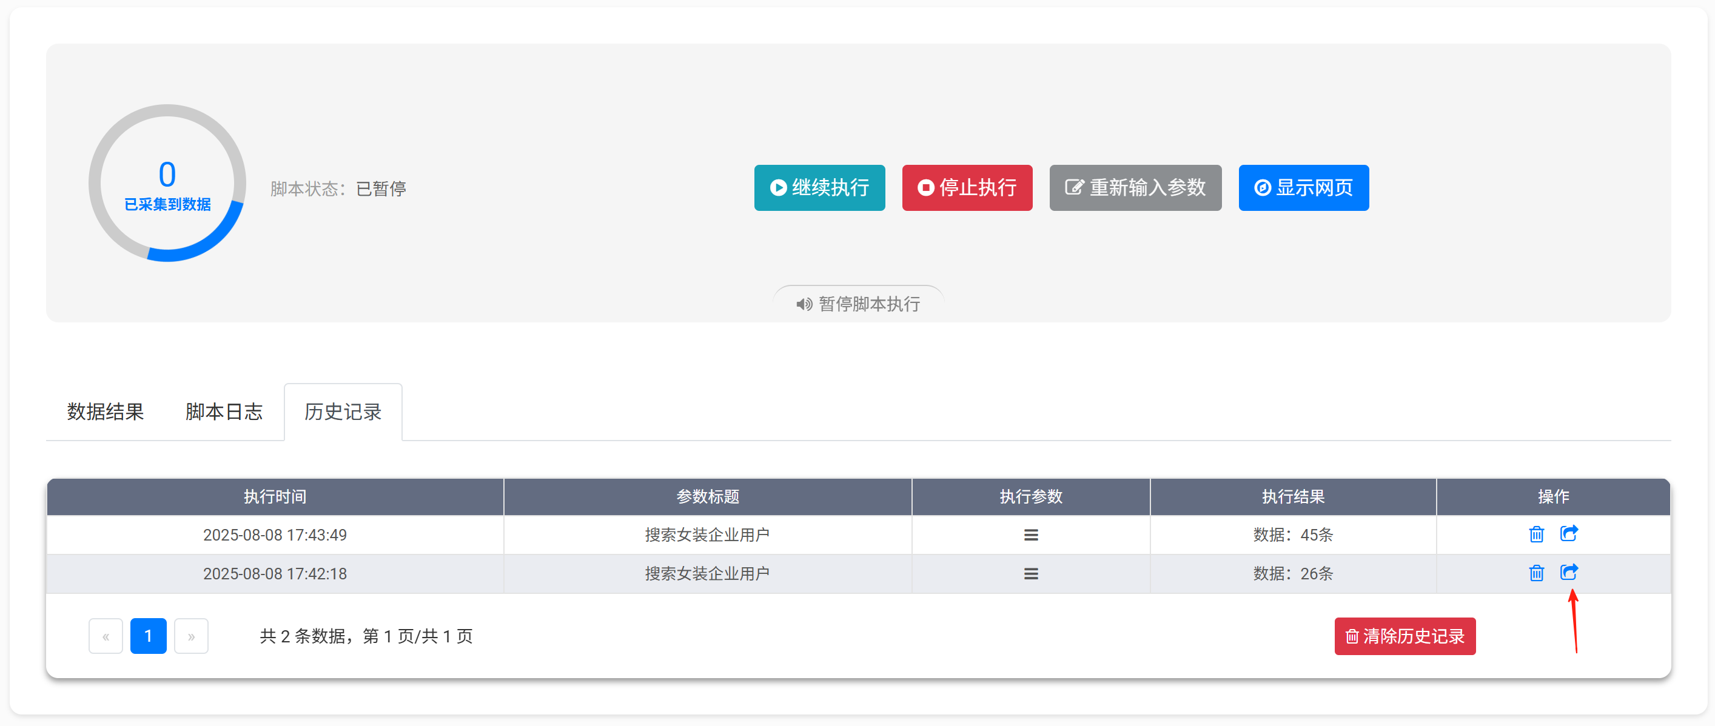Screen dimensions: 1715x726
Task: Click the 参数标题 column header
Action: point(708,496)
